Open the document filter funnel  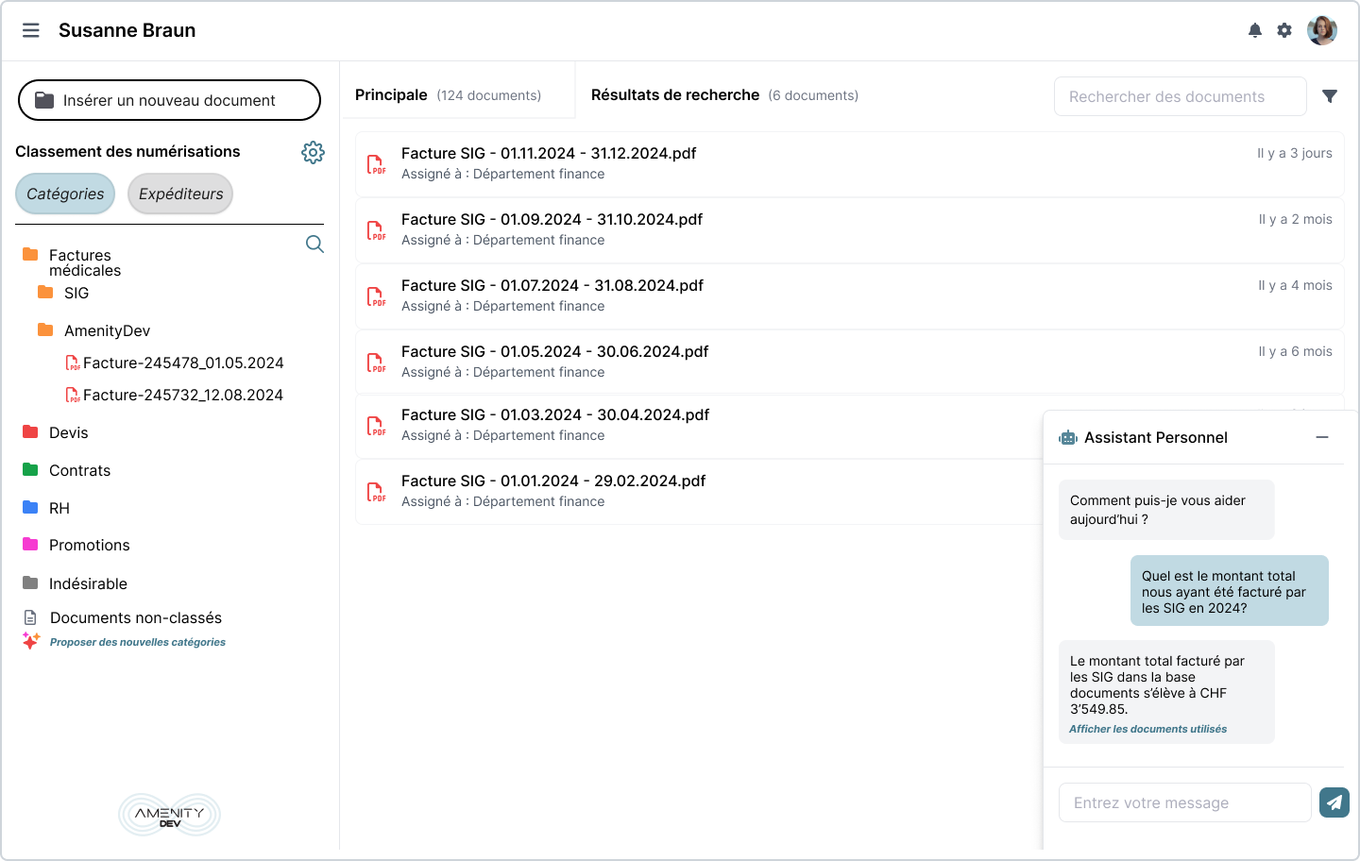1330,96
